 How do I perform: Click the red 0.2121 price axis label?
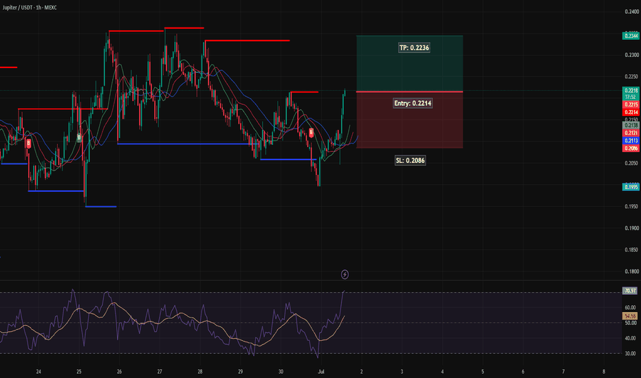coord(631,133)
